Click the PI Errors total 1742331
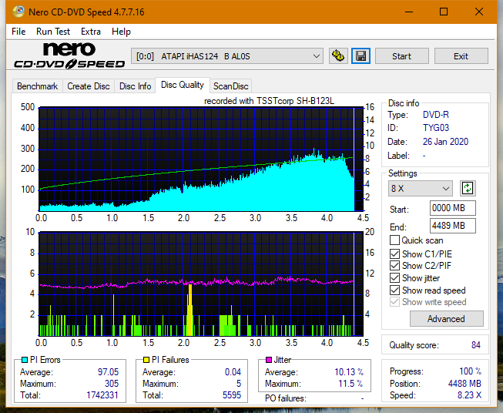This screenshot has height=413, width=503. point(102,395)
